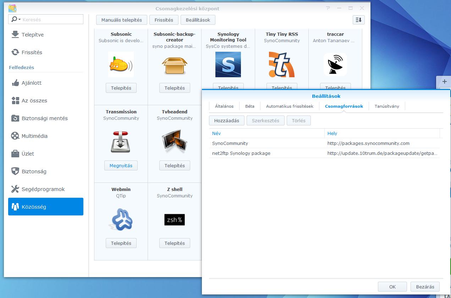The width and height of the screenshot is (451, 298).
Task: Select the net2ftp Synology package row
Action: tap(324, 153)
